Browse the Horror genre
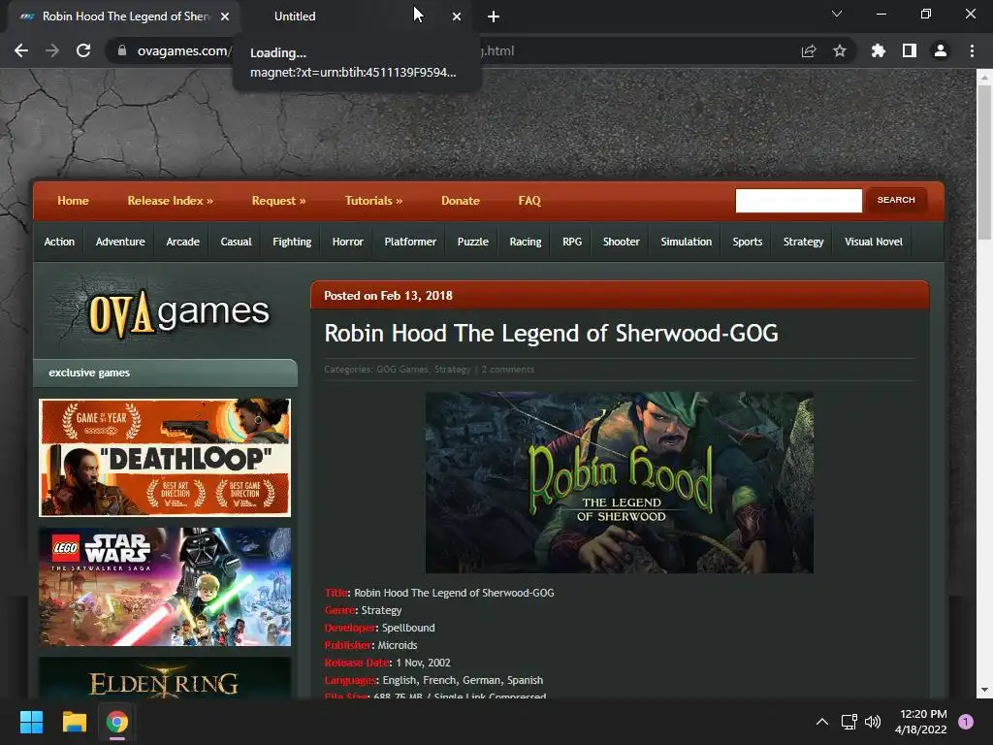Screen dimensions: 993x745 [x=348, y=242]
